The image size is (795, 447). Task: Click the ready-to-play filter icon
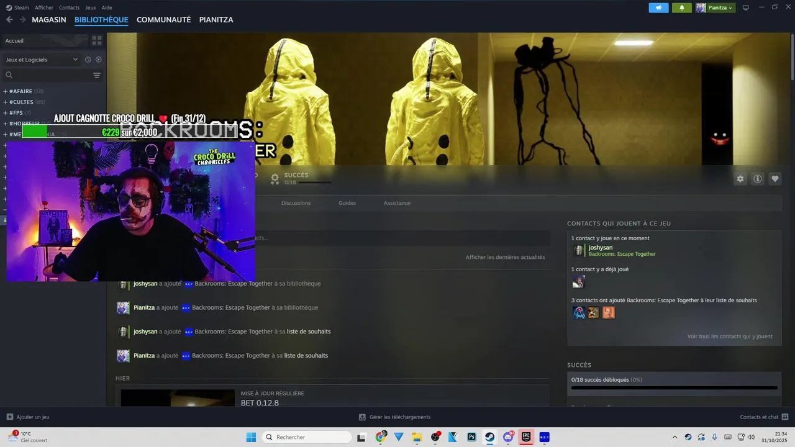coord(98,60)
